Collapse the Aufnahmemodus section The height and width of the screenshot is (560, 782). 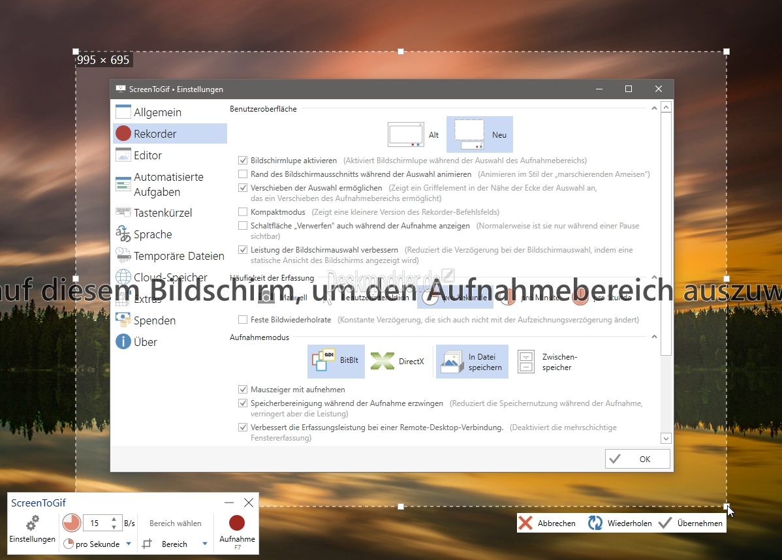[654, 337]
